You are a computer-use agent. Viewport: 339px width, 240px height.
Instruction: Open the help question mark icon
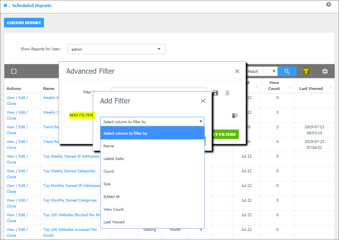328,4
